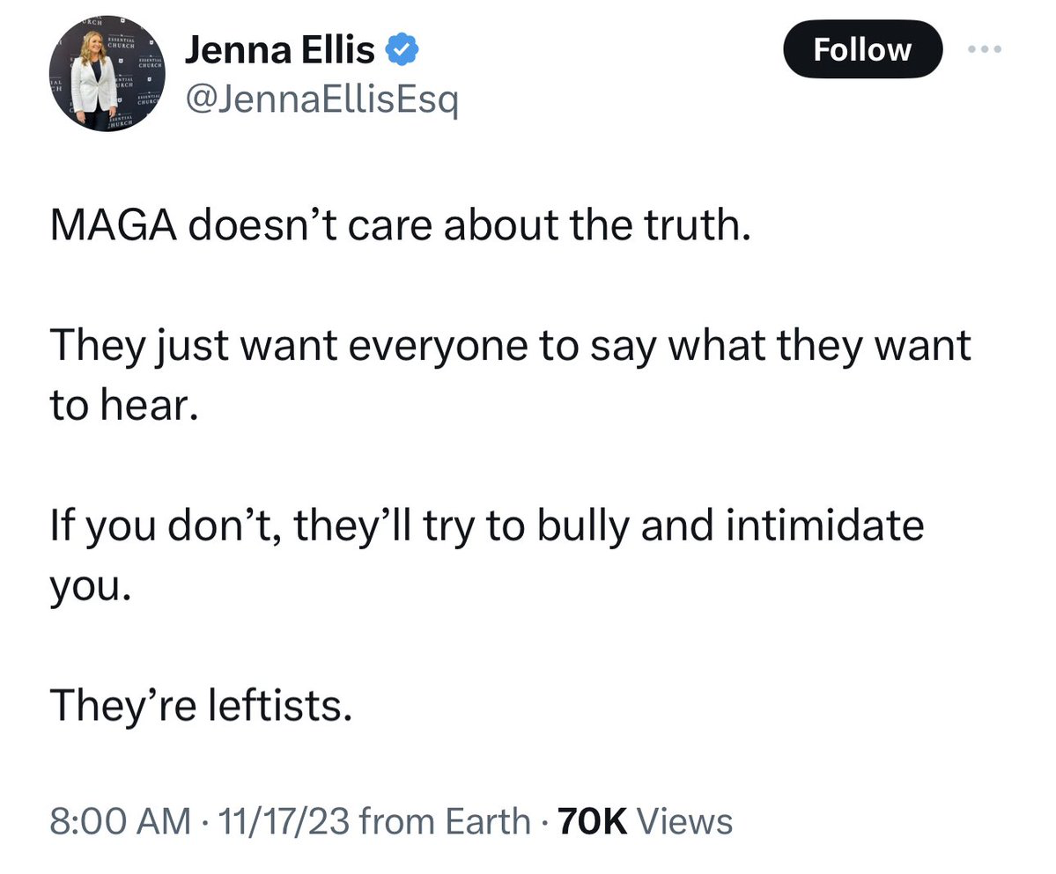The height and width of the screenshot is (874, 1056).
Task: Click the "from Earth" location label
Action: [446, 821]
